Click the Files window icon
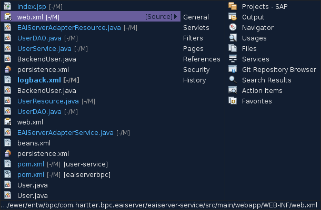 click(233, 48)
